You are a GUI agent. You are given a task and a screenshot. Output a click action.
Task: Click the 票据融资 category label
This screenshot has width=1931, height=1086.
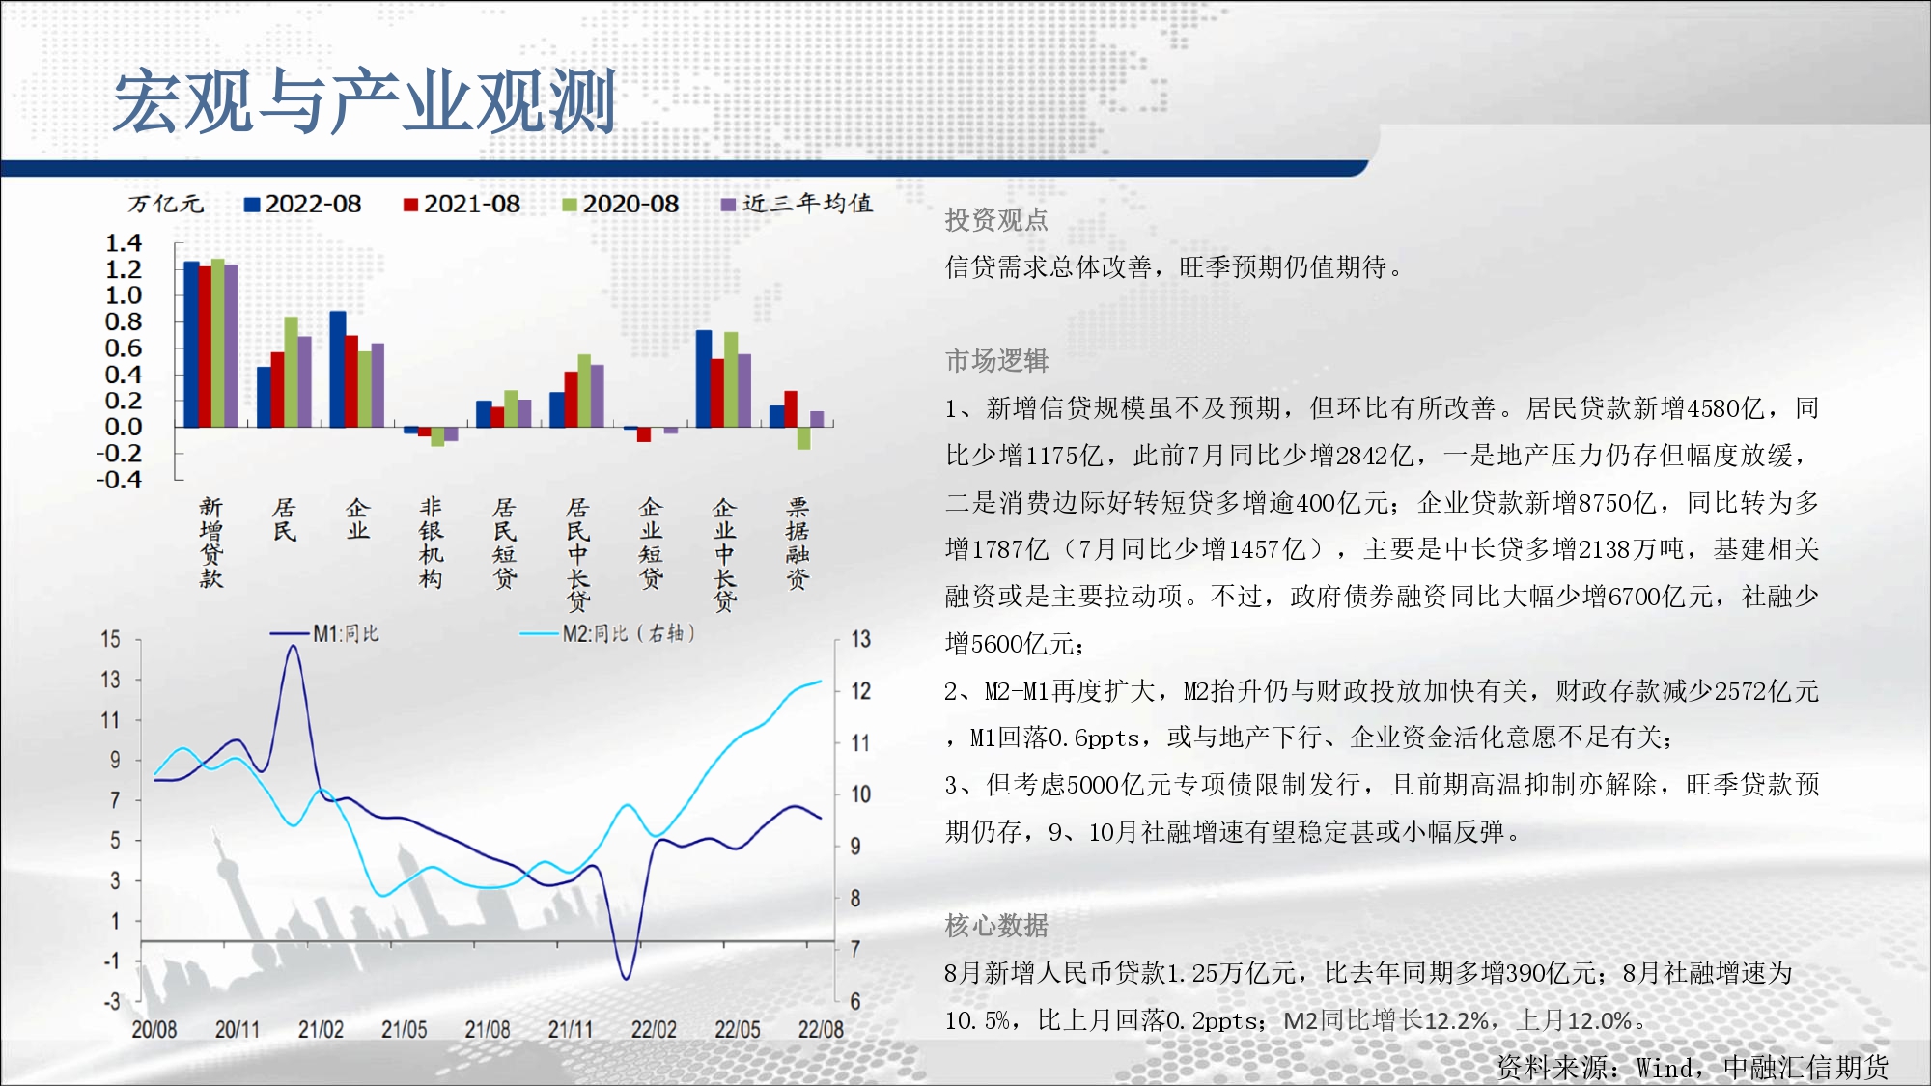[x=798, y=543]
